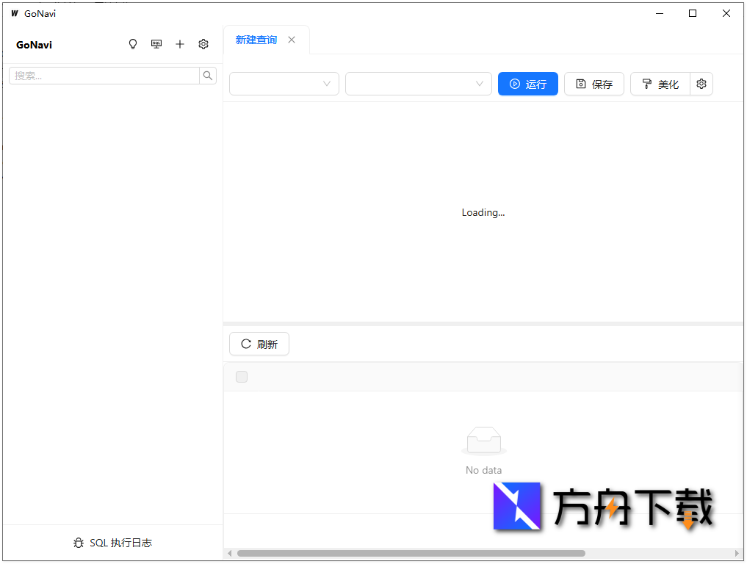The width and height of the screenshot is (747, 564).
Task: Beautify SQL with the 美化 button
Action: coord(660,84)
